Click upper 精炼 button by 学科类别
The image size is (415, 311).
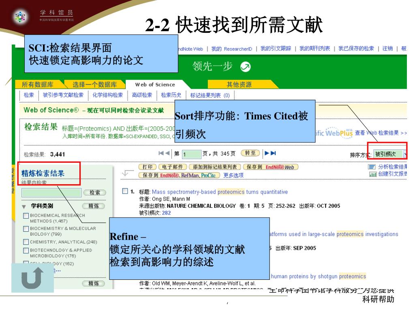(x=94, y=206)
